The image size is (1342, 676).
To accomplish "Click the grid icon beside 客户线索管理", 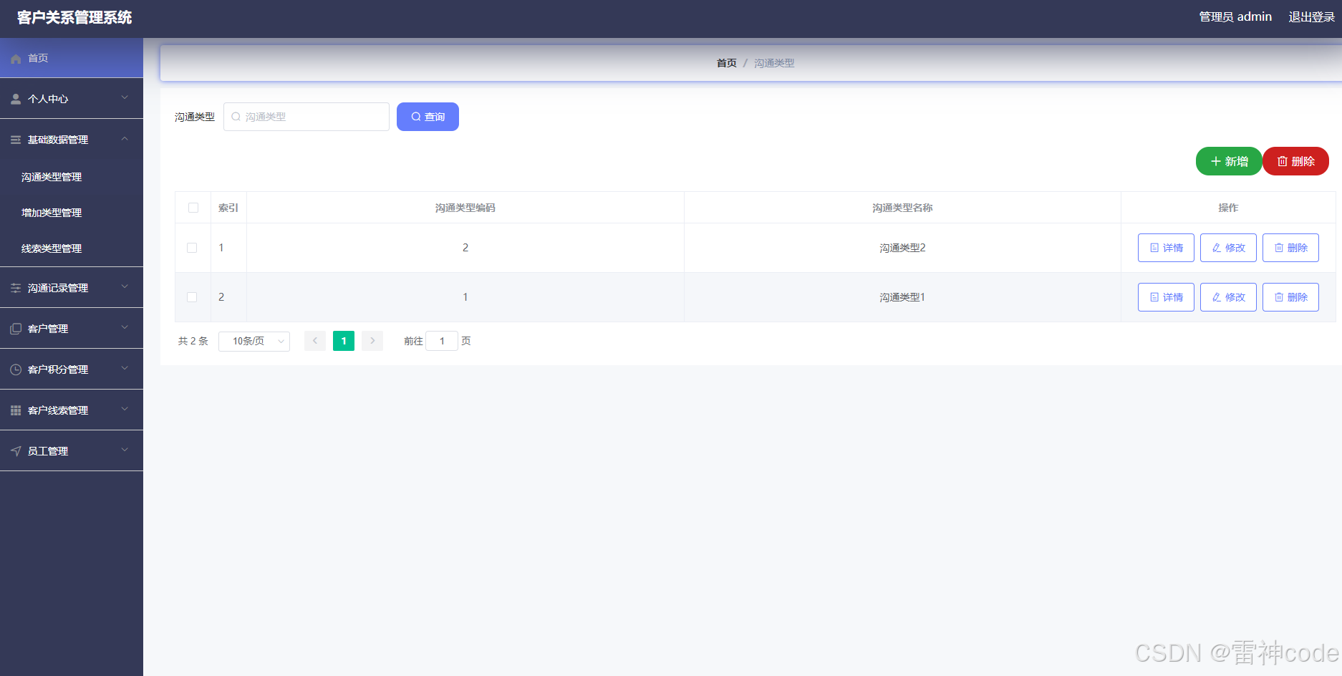I will pyautogui.click(x=15, y=410).
